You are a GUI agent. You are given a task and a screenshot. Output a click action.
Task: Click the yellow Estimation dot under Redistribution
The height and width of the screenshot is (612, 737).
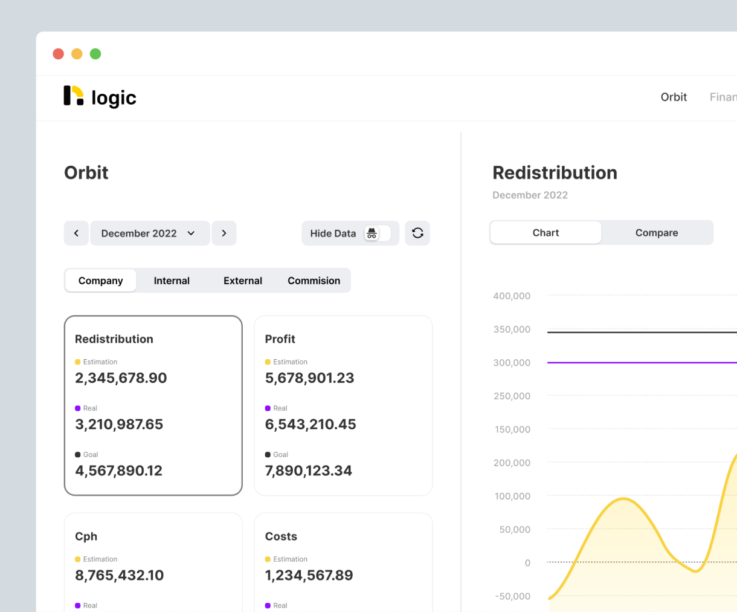(77, 362)
